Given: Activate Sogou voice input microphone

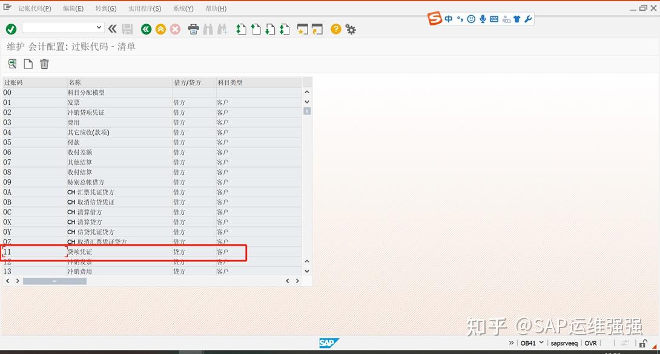Looking at the screenshot, I should (x=483, y=19).
